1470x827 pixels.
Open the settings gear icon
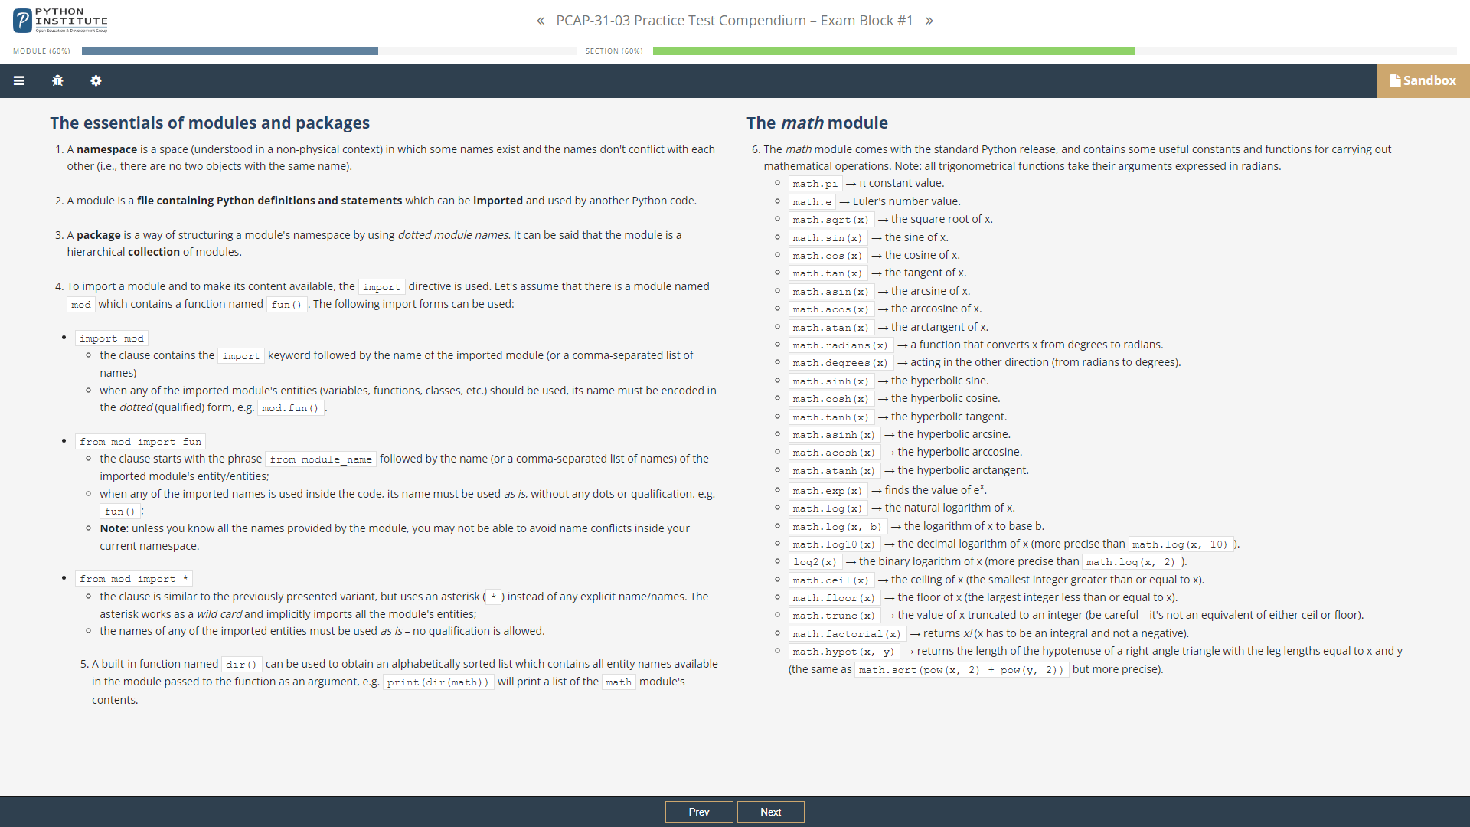coord(96,80)
